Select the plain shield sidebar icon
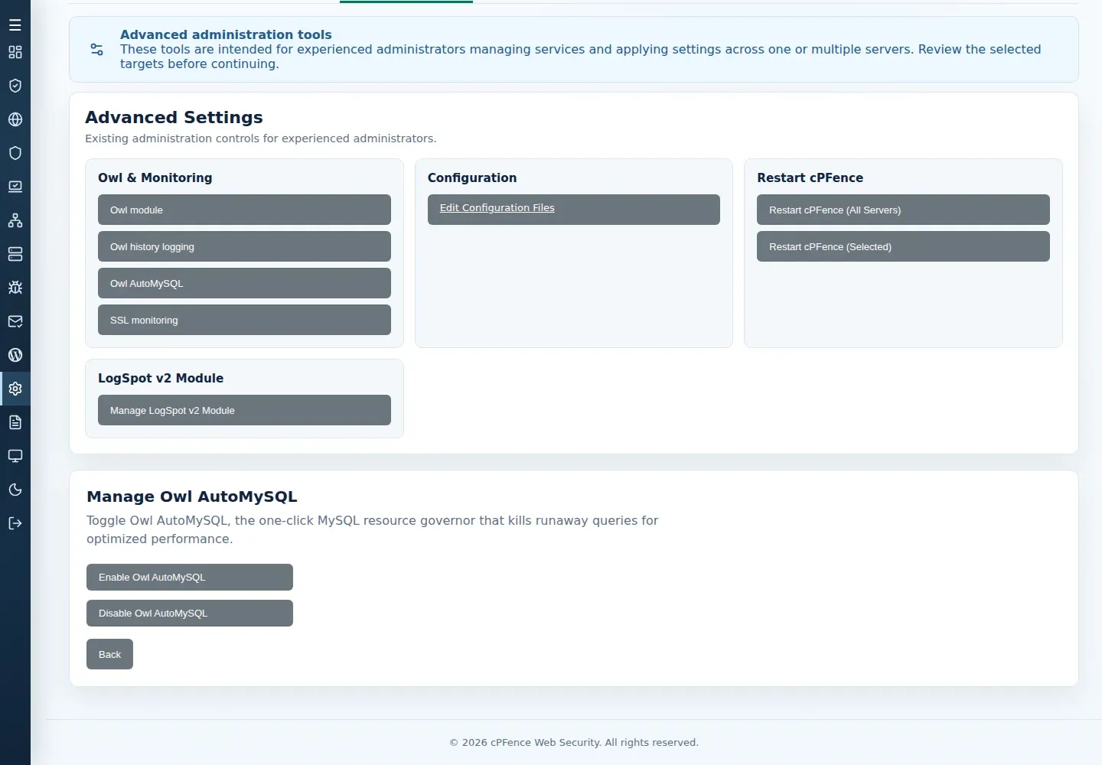This screenshot has width=1102, height=765. coord(15,153)
